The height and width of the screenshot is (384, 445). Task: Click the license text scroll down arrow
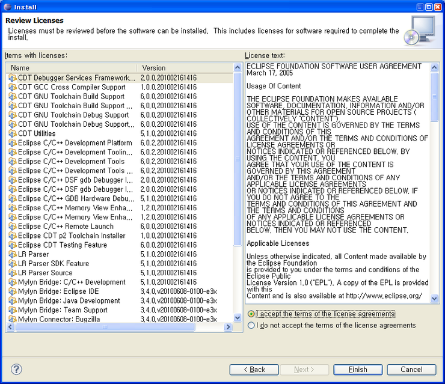click(434, 298)
